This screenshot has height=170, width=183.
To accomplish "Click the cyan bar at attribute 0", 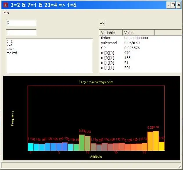I will pyautogui.click(x=31, y=147).
